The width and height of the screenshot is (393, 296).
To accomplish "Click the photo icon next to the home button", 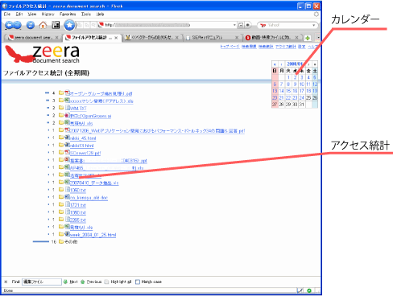I will (x=56, y=25).
